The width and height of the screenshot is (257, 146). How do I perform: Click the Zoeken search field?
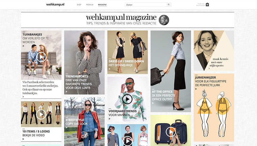tap(146, 4)
